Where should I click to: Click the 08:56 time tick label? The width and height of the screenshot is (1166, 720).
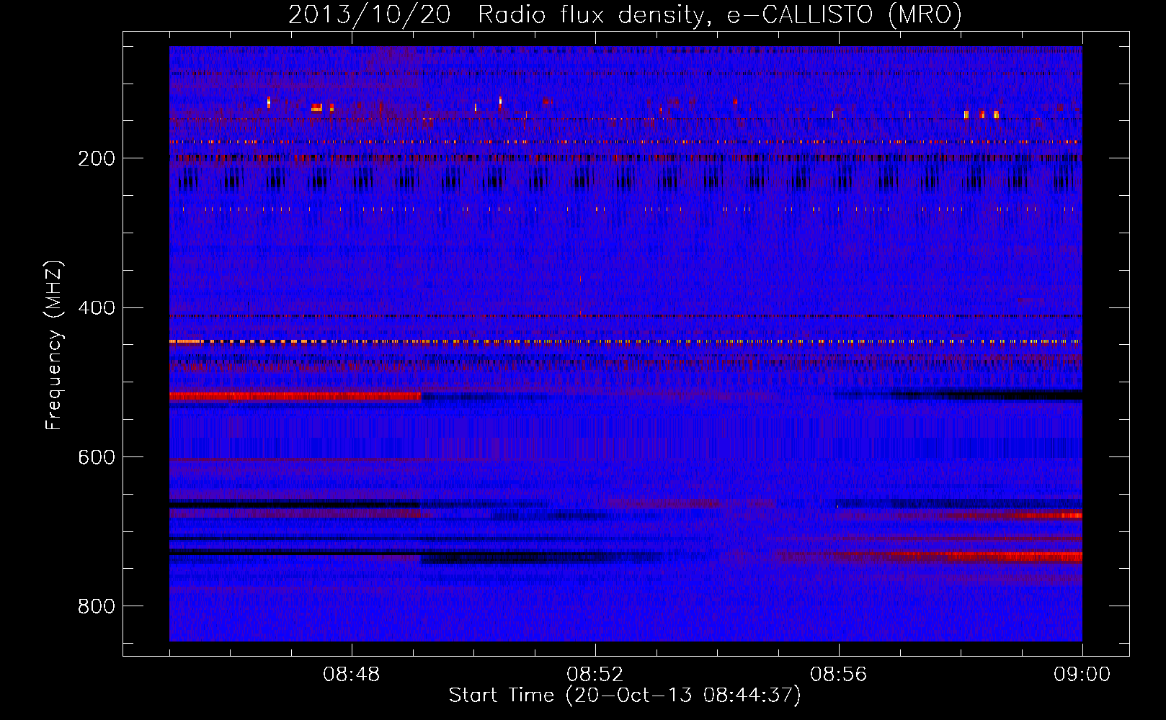click(839, 675)
